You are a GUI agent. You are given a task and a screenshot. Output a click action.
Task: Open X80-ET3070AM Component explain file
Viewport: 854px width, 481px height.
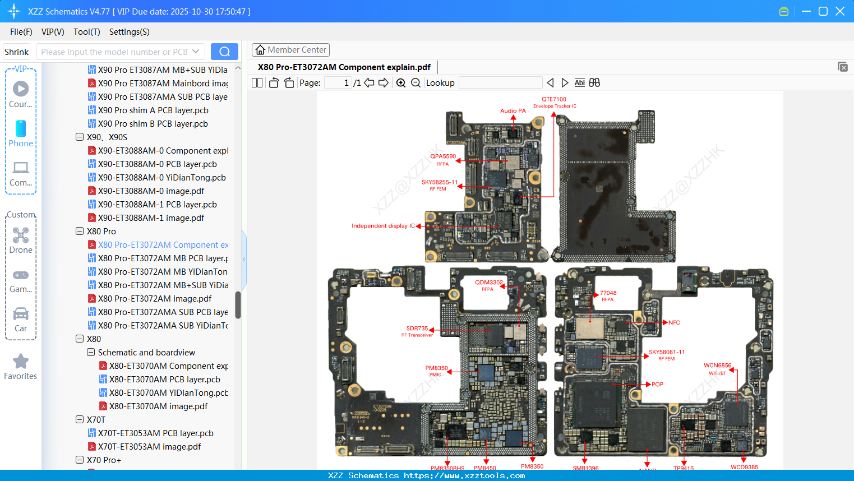(x=163, y=366)
